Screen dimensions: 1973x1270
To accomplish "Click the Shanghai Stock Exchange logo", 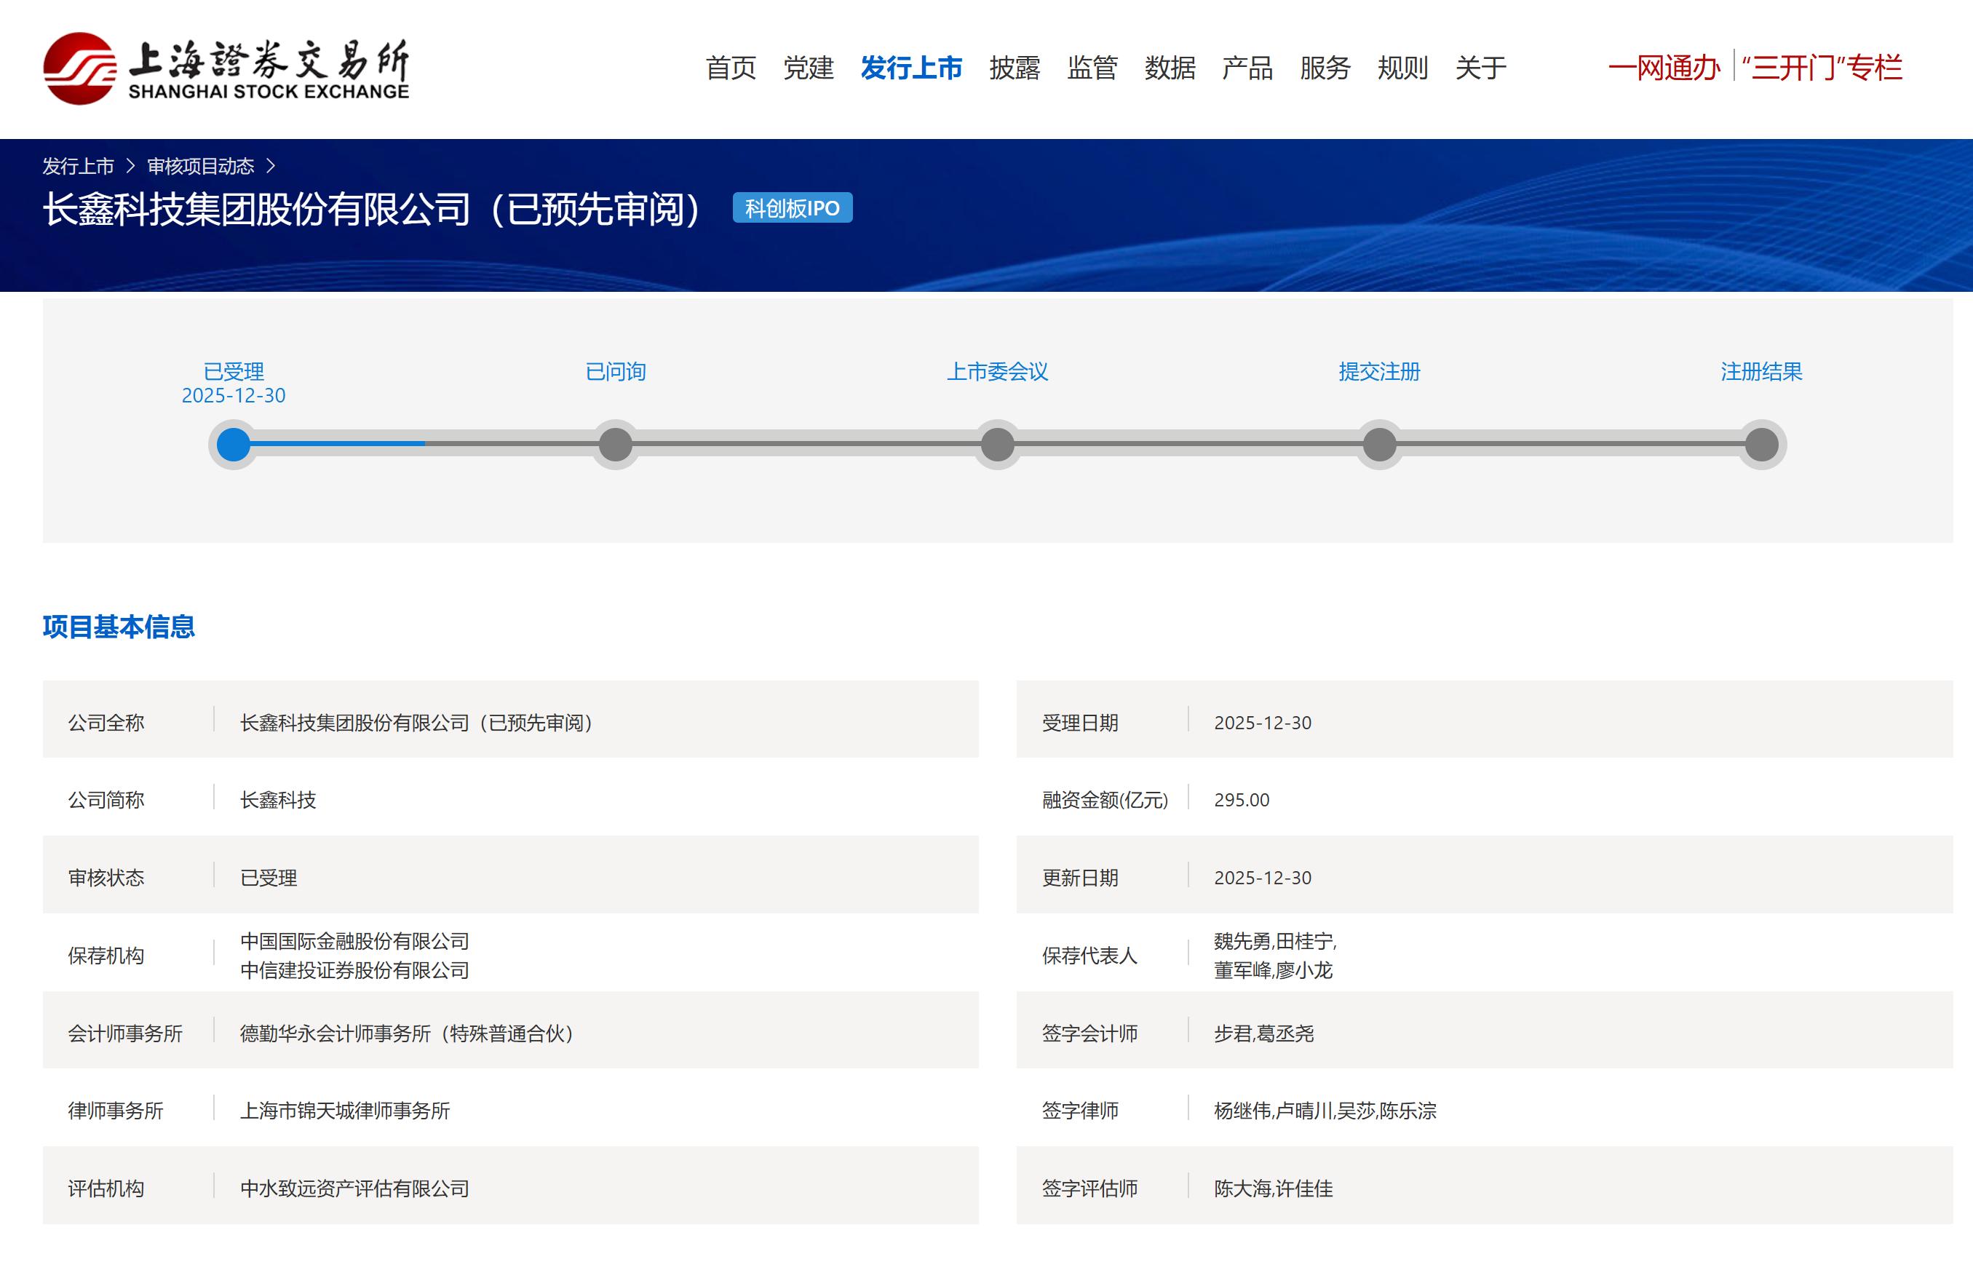I will click(x=226, y=68).
